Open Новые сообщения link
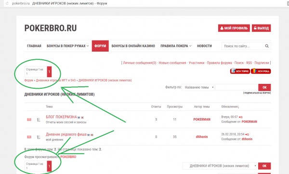289x174 pixels. [172, 63]
